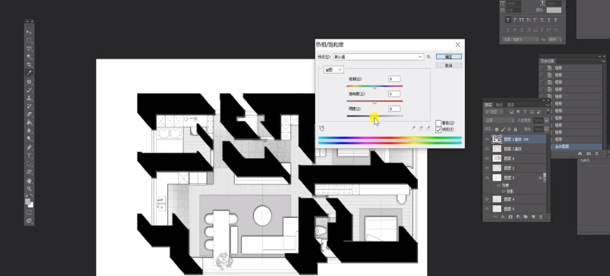
Task: Open the 预设 preset dropdown
Action: click(x=378, y=57)
